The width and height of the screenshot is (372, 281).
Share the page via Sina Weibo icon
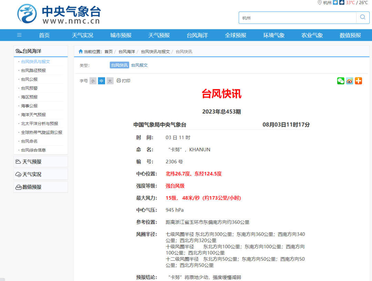click(349, 81)
